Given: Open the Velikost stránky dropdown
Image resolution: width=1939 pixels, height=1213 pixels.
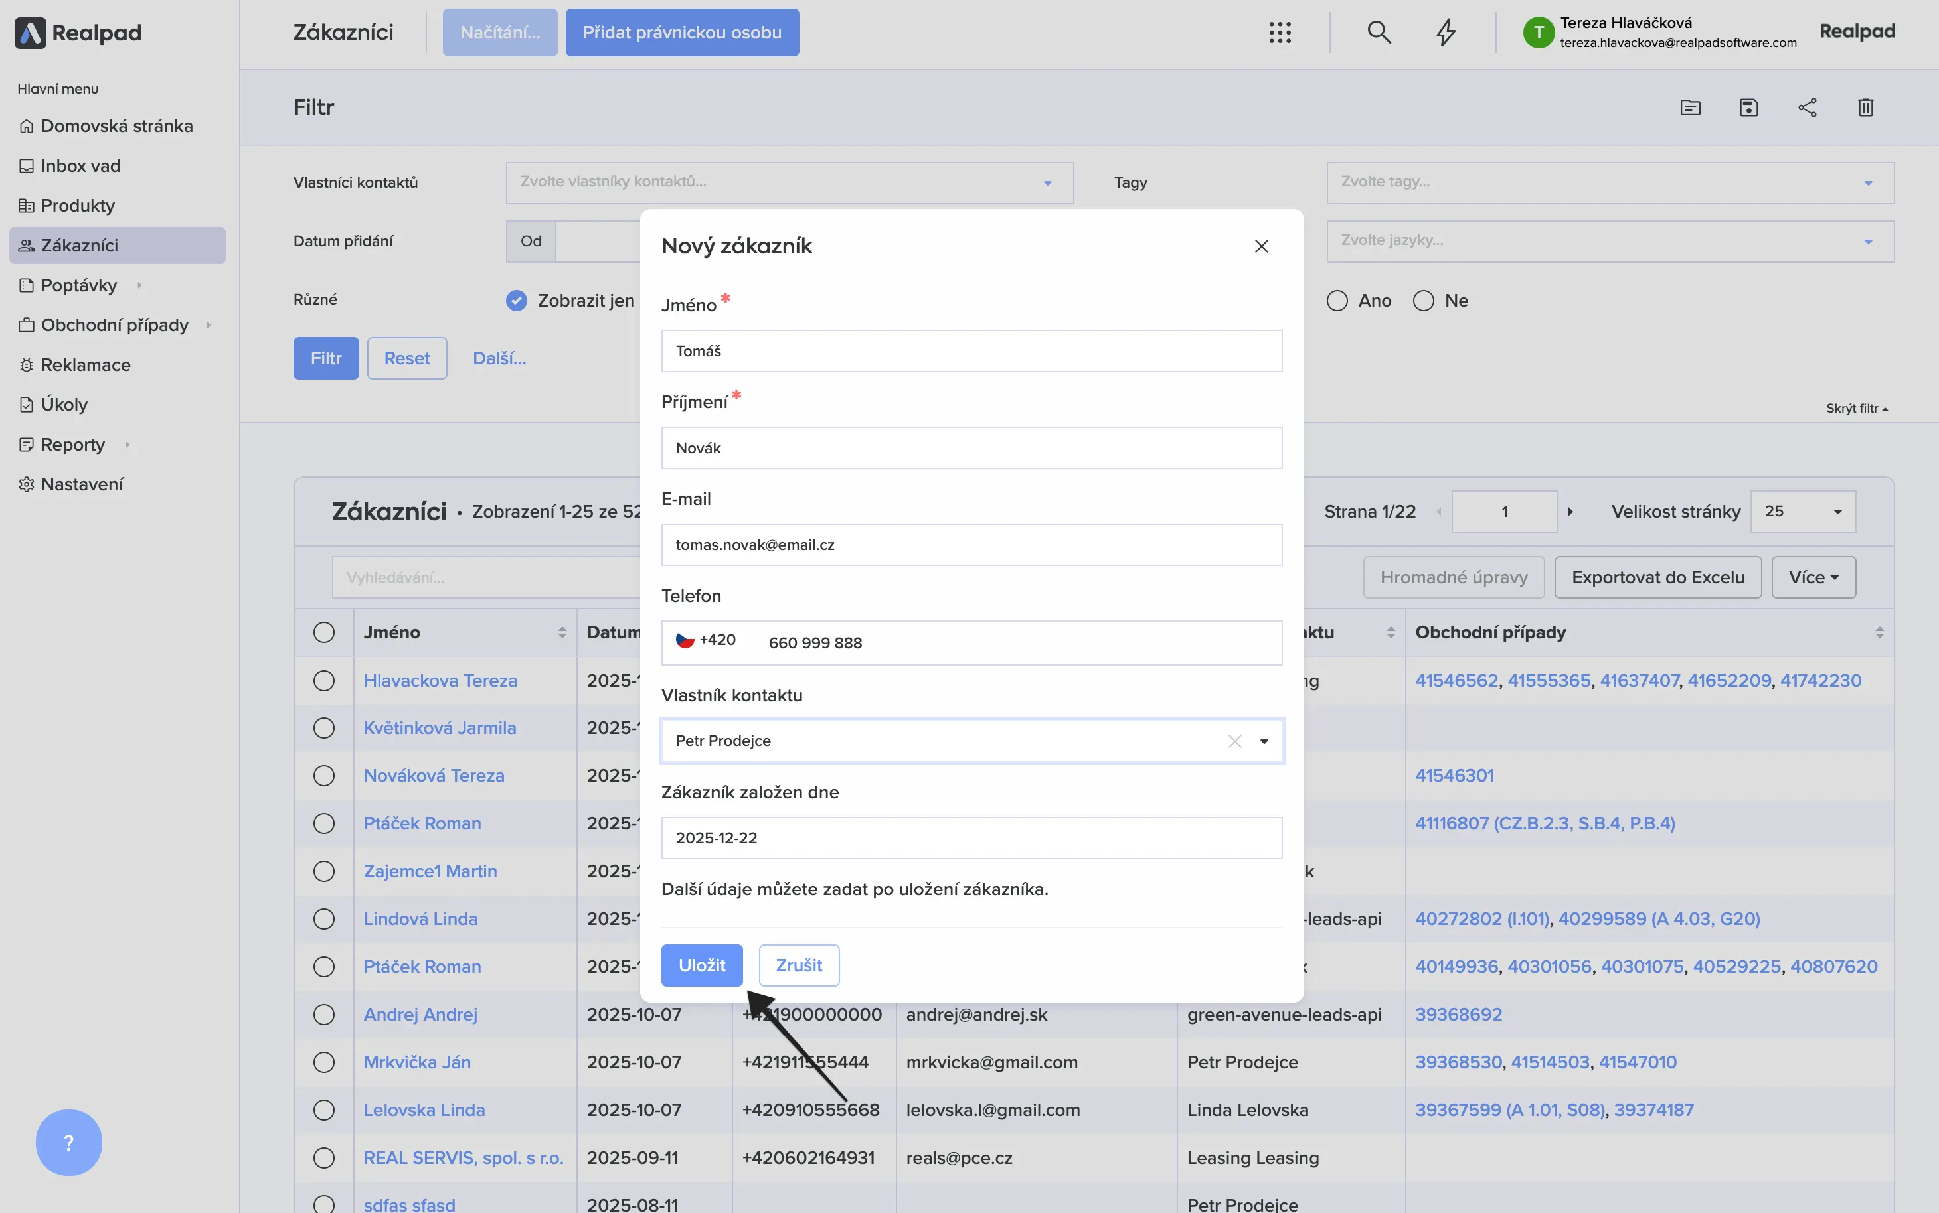Looking at the screenshot, I should (1803, 512).
